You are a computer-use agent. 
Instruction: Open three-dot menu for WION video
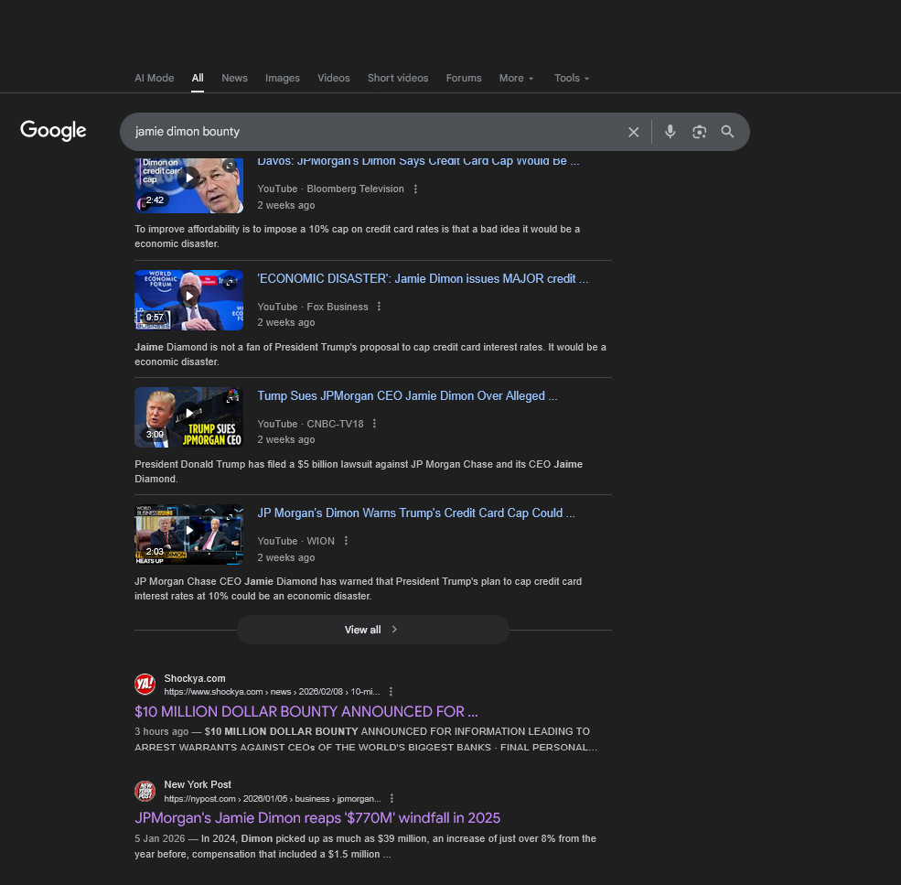click(x=346, y=541)
